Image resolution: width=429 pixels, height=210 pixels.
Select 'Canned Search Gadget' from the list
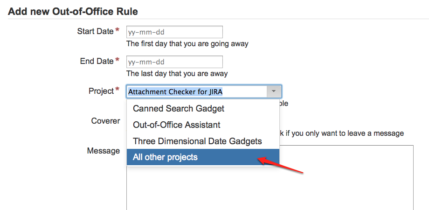point(179,108)
